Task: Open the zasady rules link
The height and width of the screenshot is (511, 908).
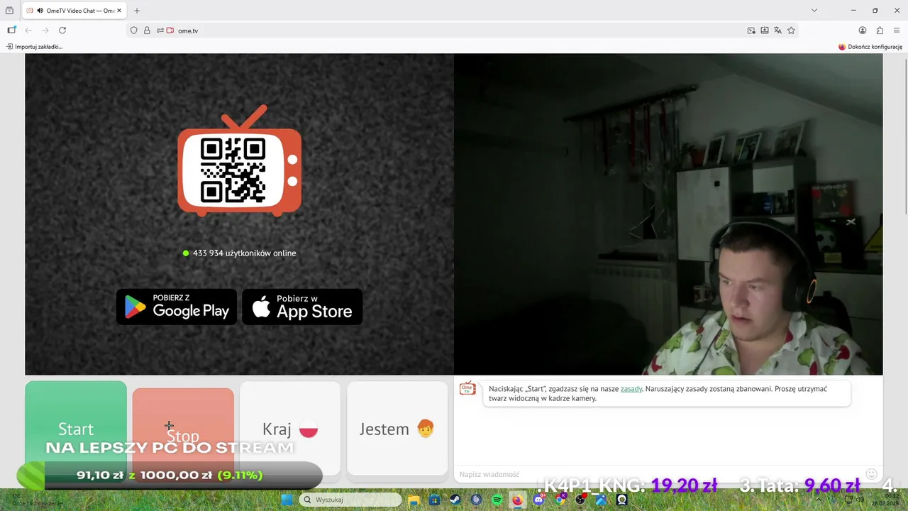Action: 631,389
